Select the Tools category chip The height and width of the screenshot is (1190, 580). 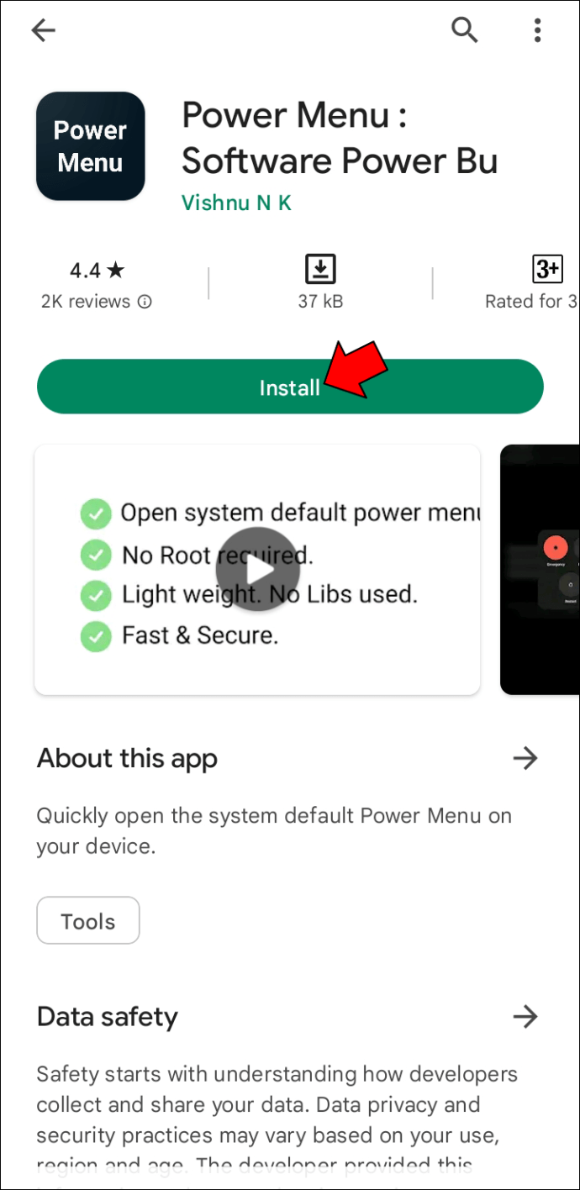(x=88, y=921)
